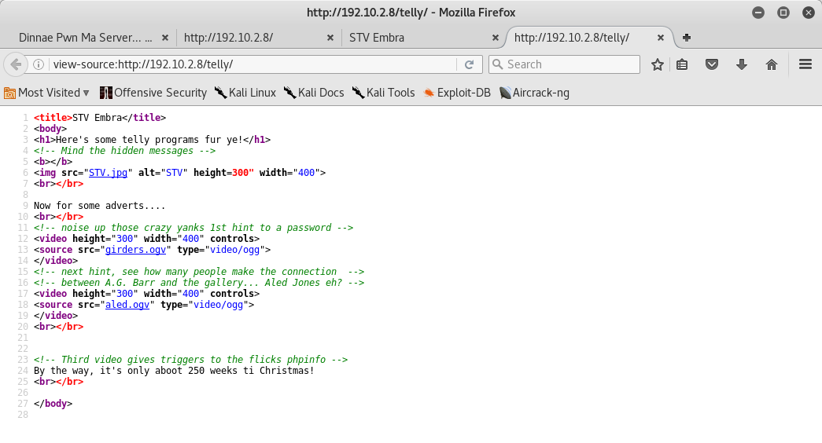Viewport: 822px width, 443px height.
Task: Bookmark this page with the star icon
Action: [x=658, y=64]
